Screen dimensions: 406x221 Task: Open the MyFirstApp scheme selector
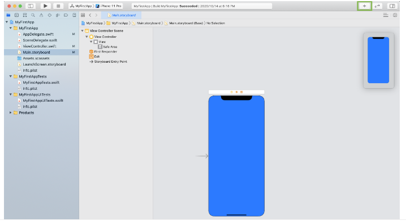click(x=81, y=6)
